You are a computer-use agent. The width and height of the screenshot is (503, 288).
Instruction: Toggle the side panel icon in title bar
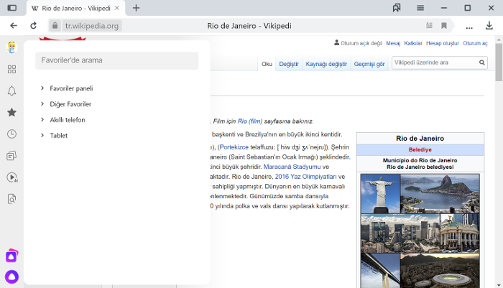click(x=12, y=8)
